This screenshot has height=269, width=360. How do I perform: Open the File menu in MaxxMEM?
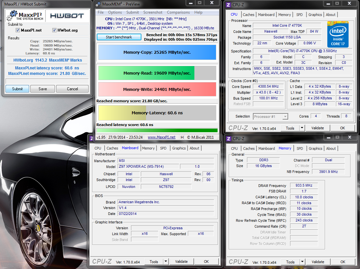point(101,12)
